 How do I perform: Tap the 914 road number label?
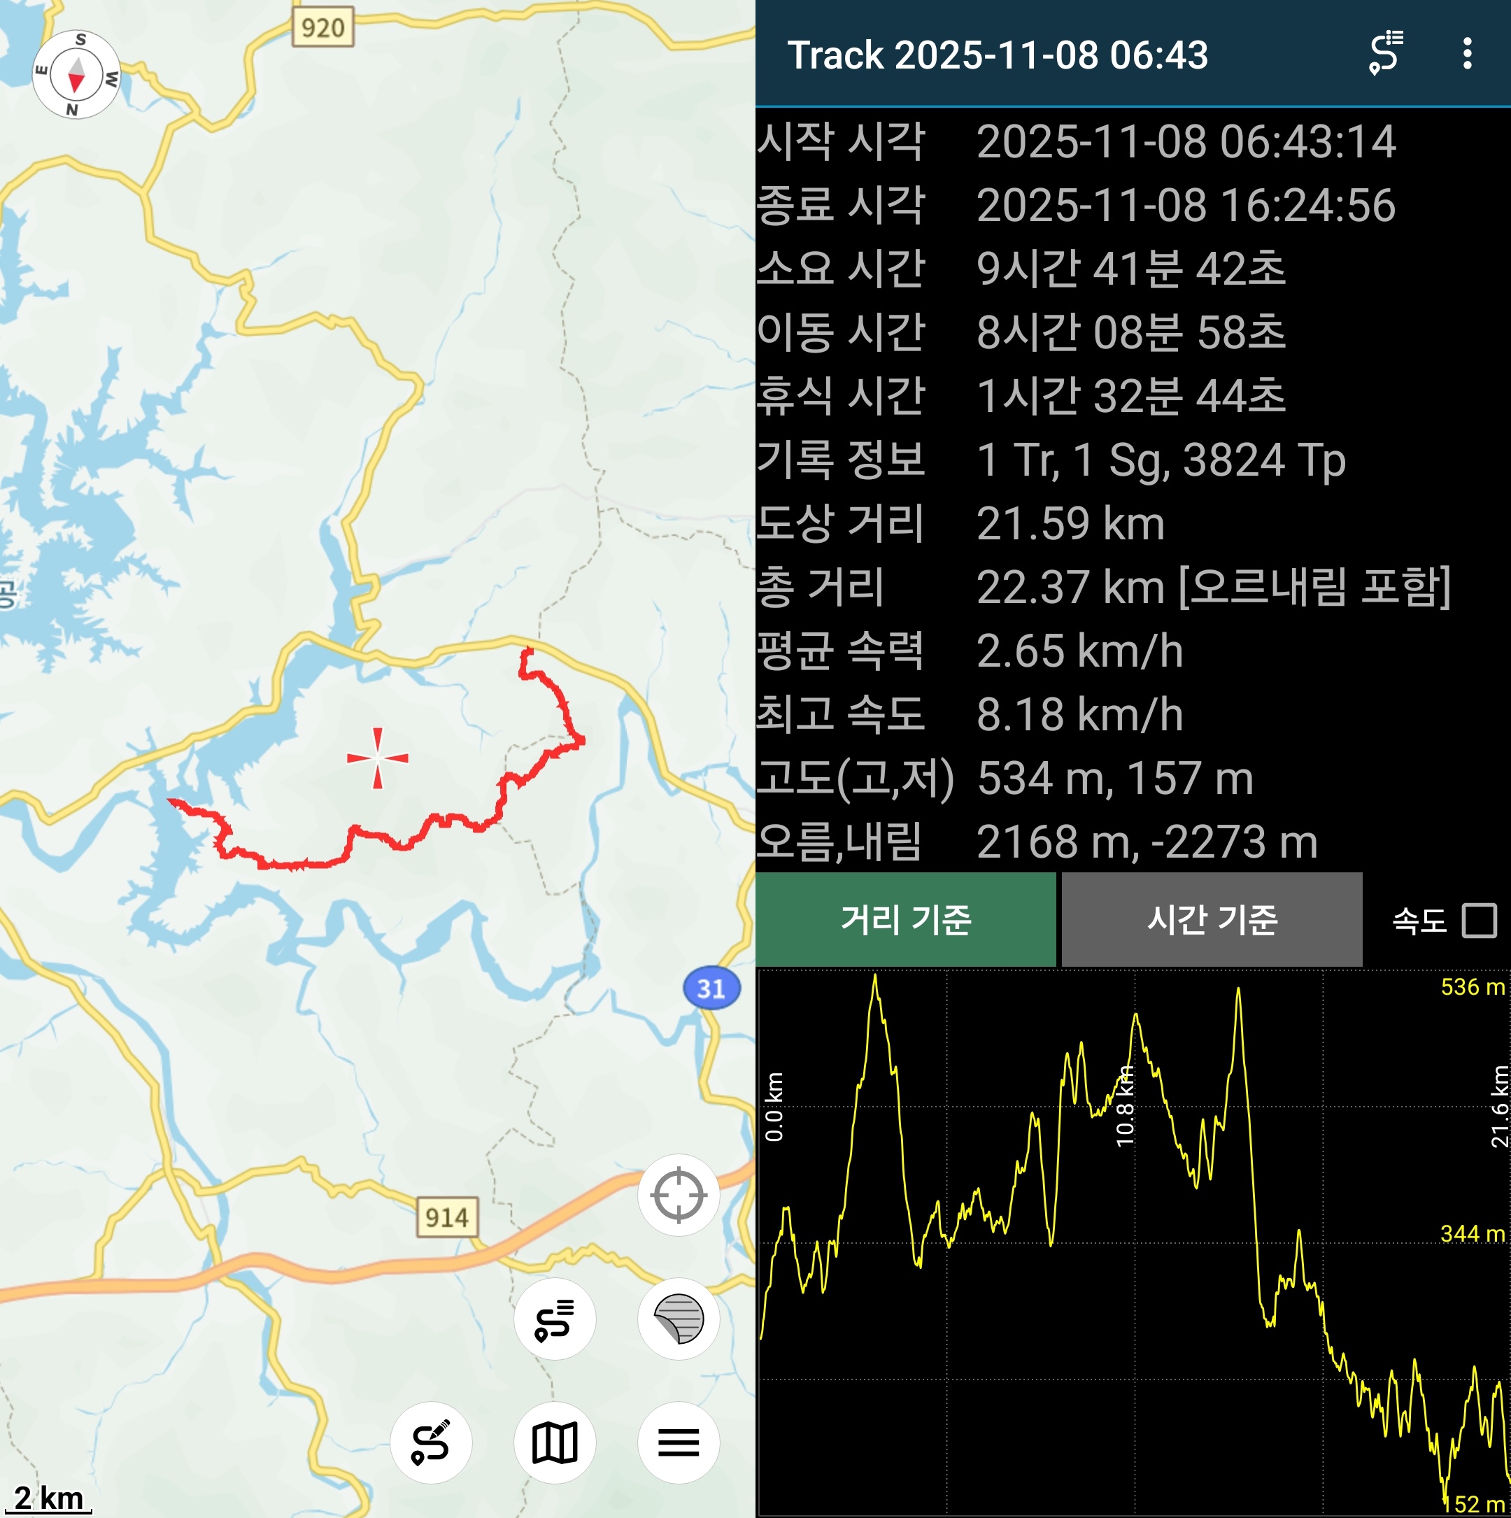coord(447,1218)
